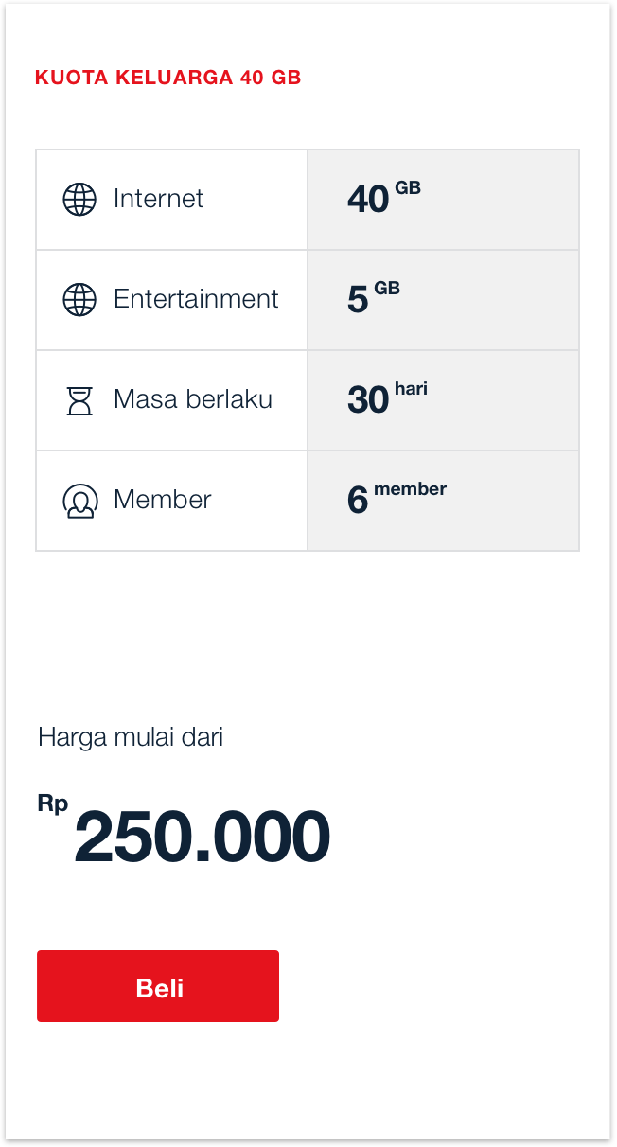Screen dimensions: 617x1147
Task: Click the member unit next to 6
Action: [x=410, y=489]
